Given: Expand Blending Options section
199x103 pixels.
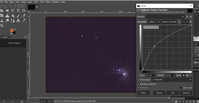Looking at the screenshot, I should (x=138, y=84).
